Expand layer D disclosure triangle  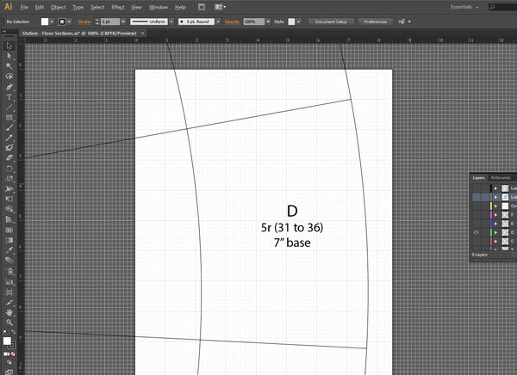click(495, 232)
